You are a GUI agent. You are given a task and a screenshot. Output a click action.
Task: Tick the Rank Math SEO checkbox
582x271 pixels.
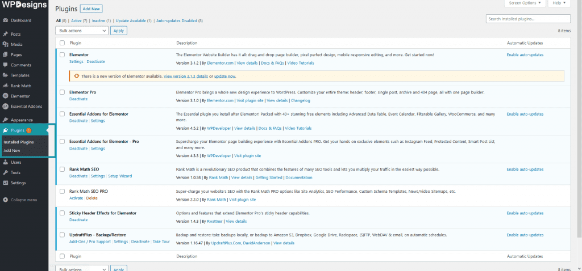(63, 169)
